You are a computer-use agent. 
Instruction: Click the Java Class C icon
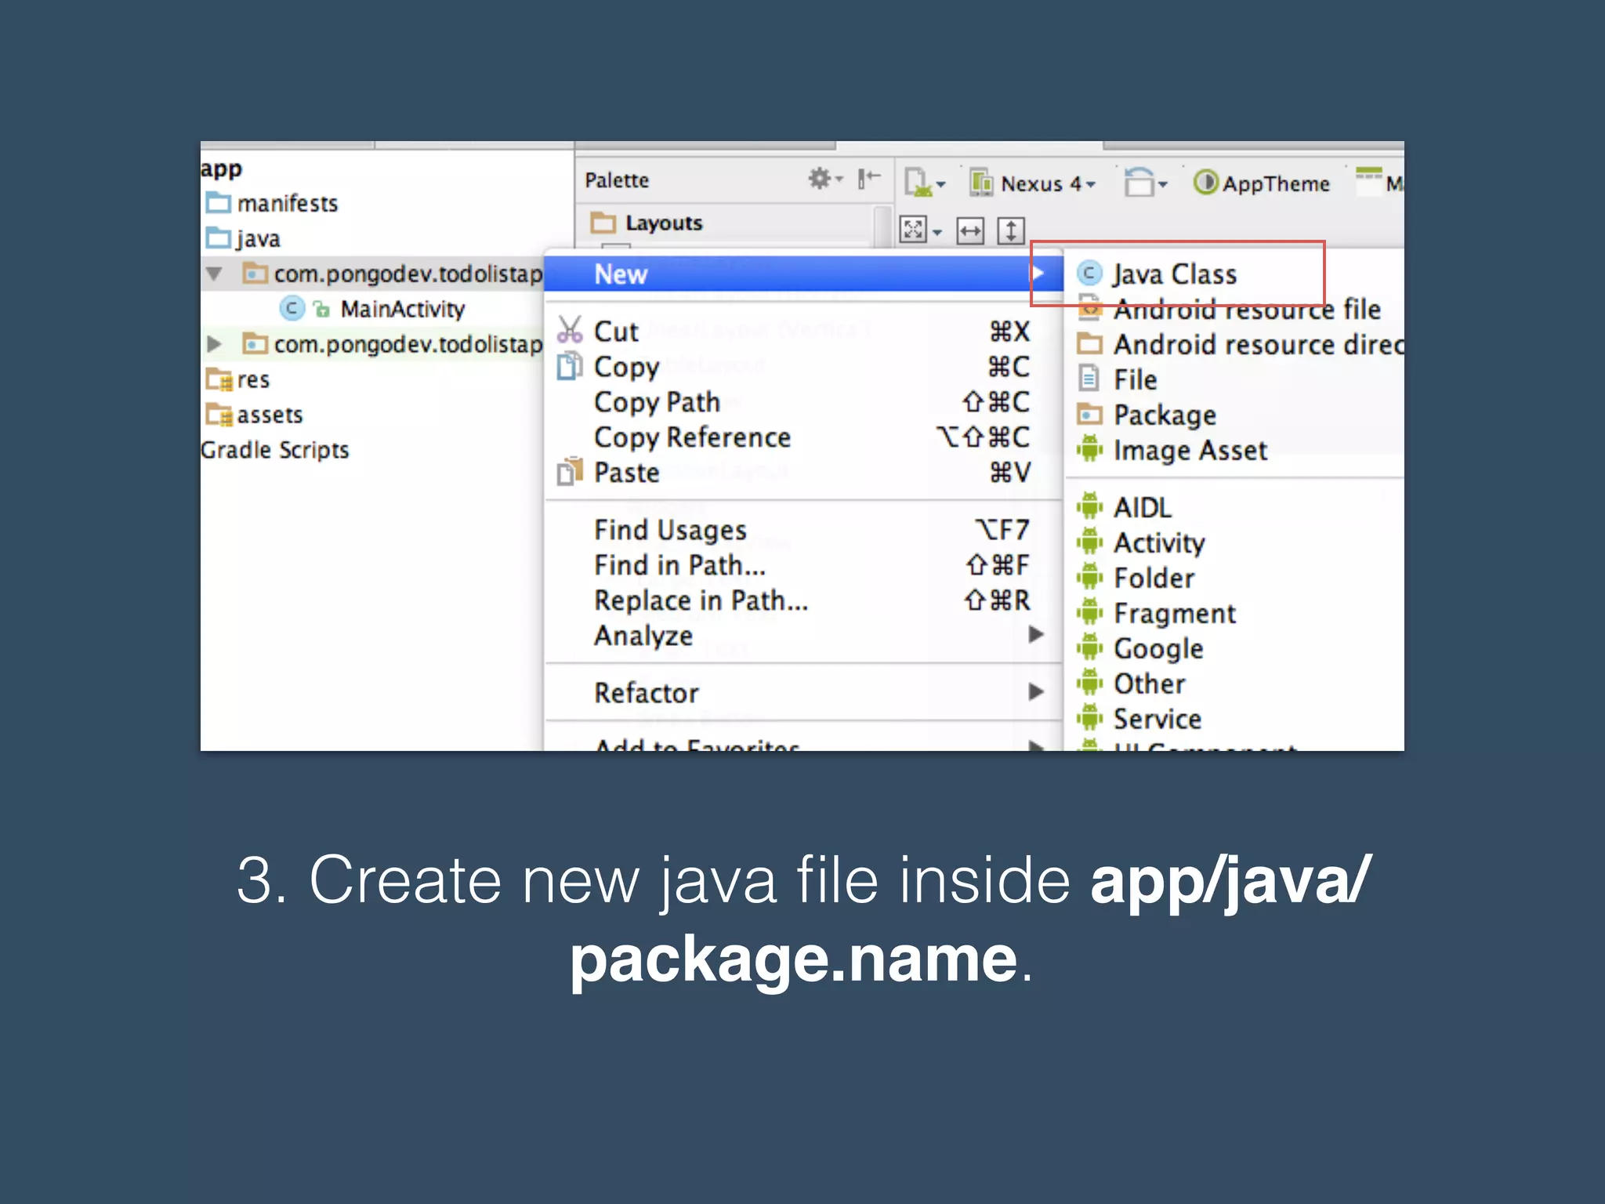(1089, 274)
